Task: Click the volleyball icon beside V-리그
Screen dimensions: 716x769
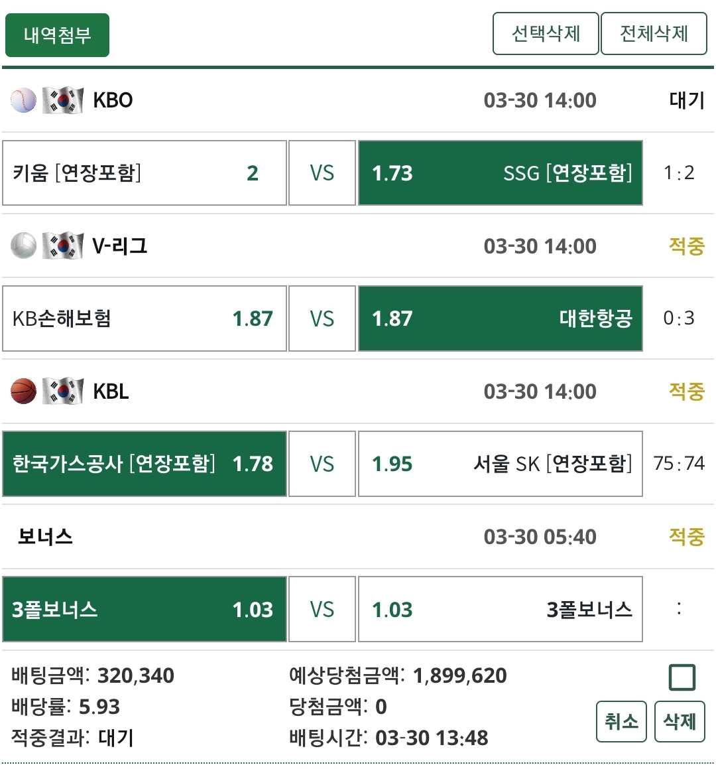Action: [x=23, y=245]
